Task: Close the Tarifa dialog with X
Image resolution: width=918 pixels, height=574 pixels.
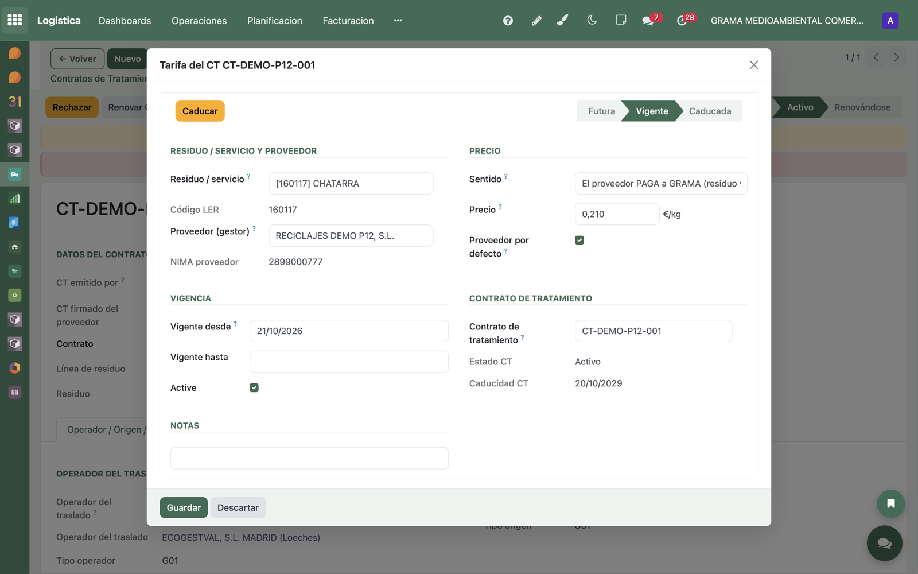Action: coord(754,65)
